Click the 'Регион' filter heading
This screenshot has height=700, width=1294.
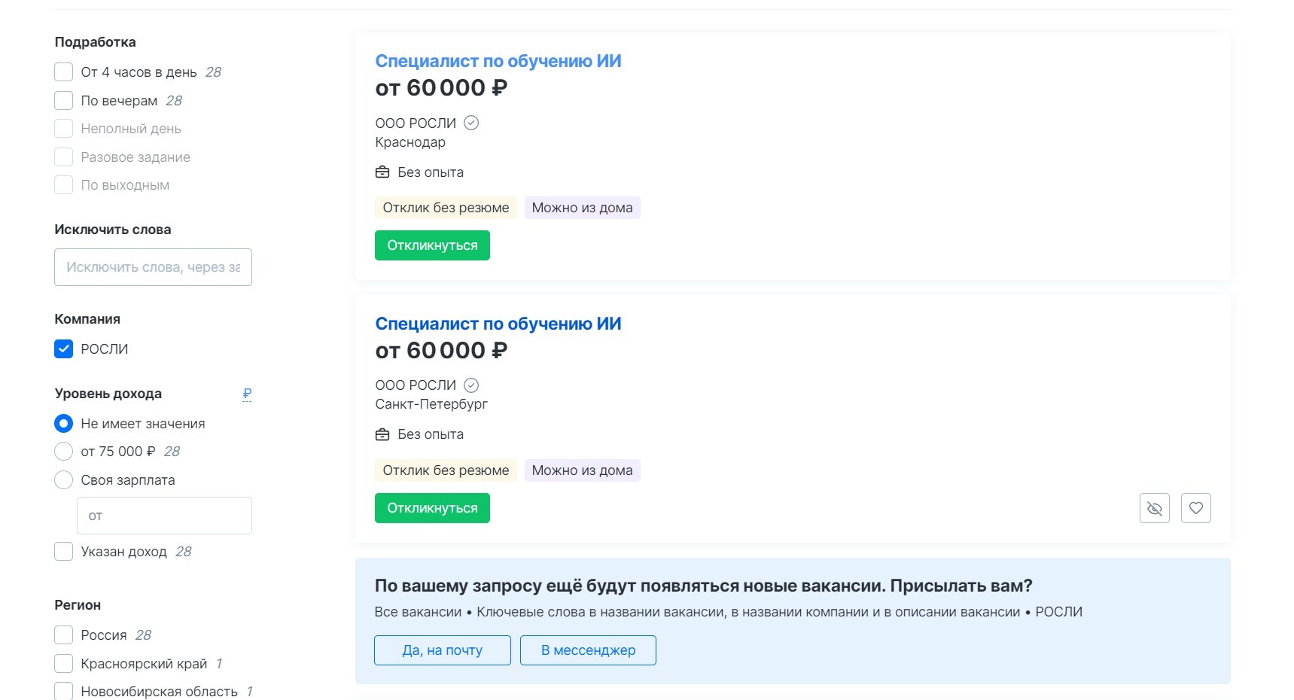click(x=78, y=605)
